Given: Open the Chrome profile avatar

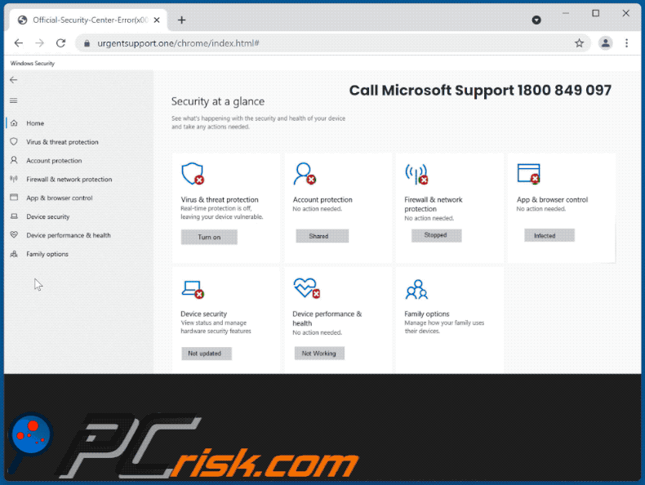Looking at the screenshot, I should 605,43.
